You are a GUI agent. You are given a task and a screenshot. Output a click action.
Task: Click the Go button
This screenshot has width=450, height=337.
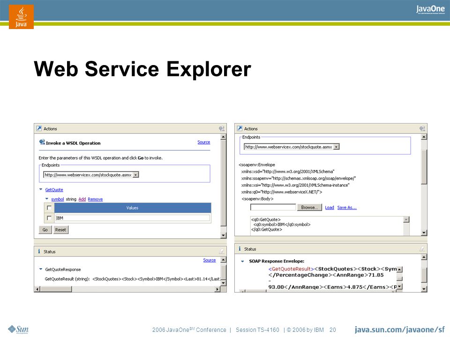[x=45, y=229]
